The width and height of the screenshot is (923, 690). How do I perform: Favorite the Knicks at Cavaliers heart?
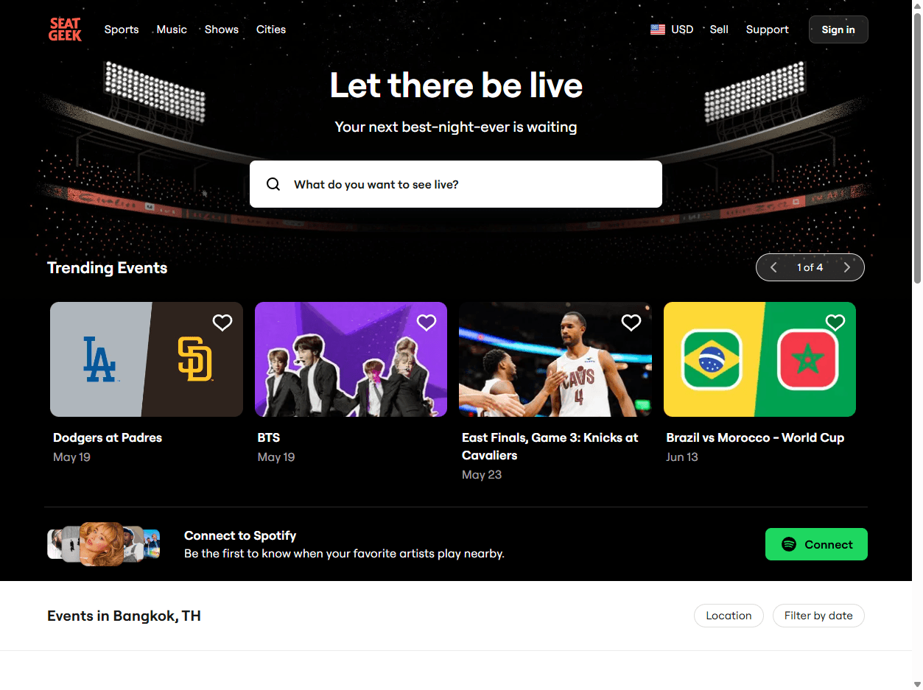631,323
